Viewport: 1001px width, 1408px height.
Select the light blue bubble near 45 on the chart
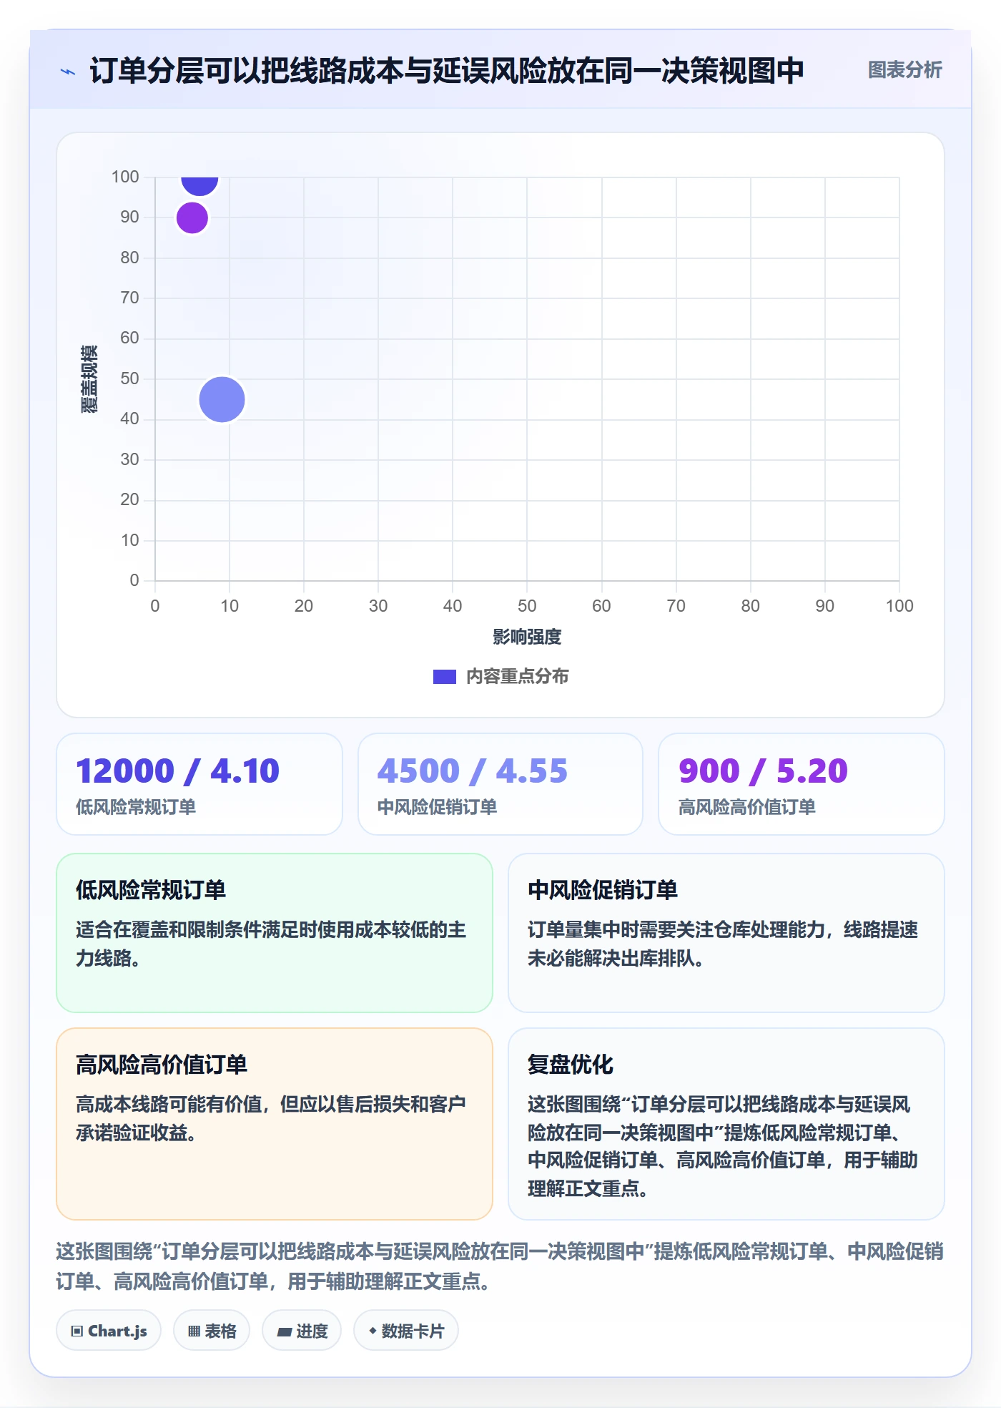coord(222,399)
